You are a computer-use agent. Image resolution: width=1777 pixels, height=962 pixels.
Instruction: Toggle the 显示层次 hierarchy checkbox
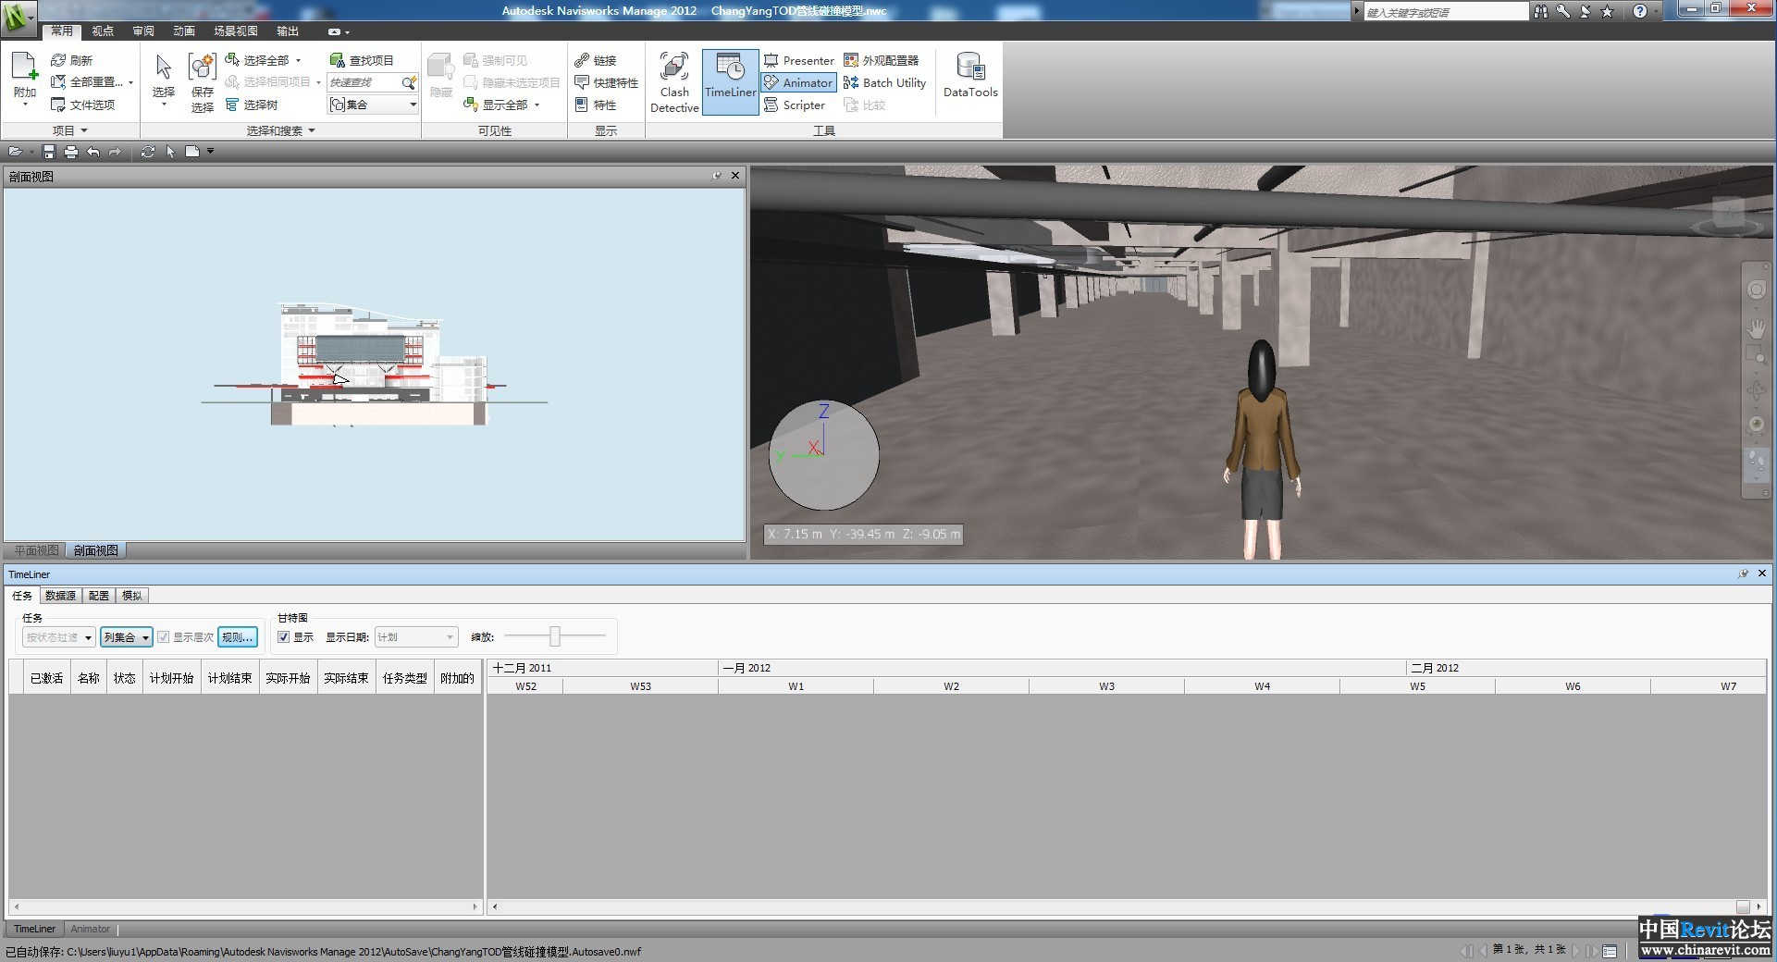164,637
